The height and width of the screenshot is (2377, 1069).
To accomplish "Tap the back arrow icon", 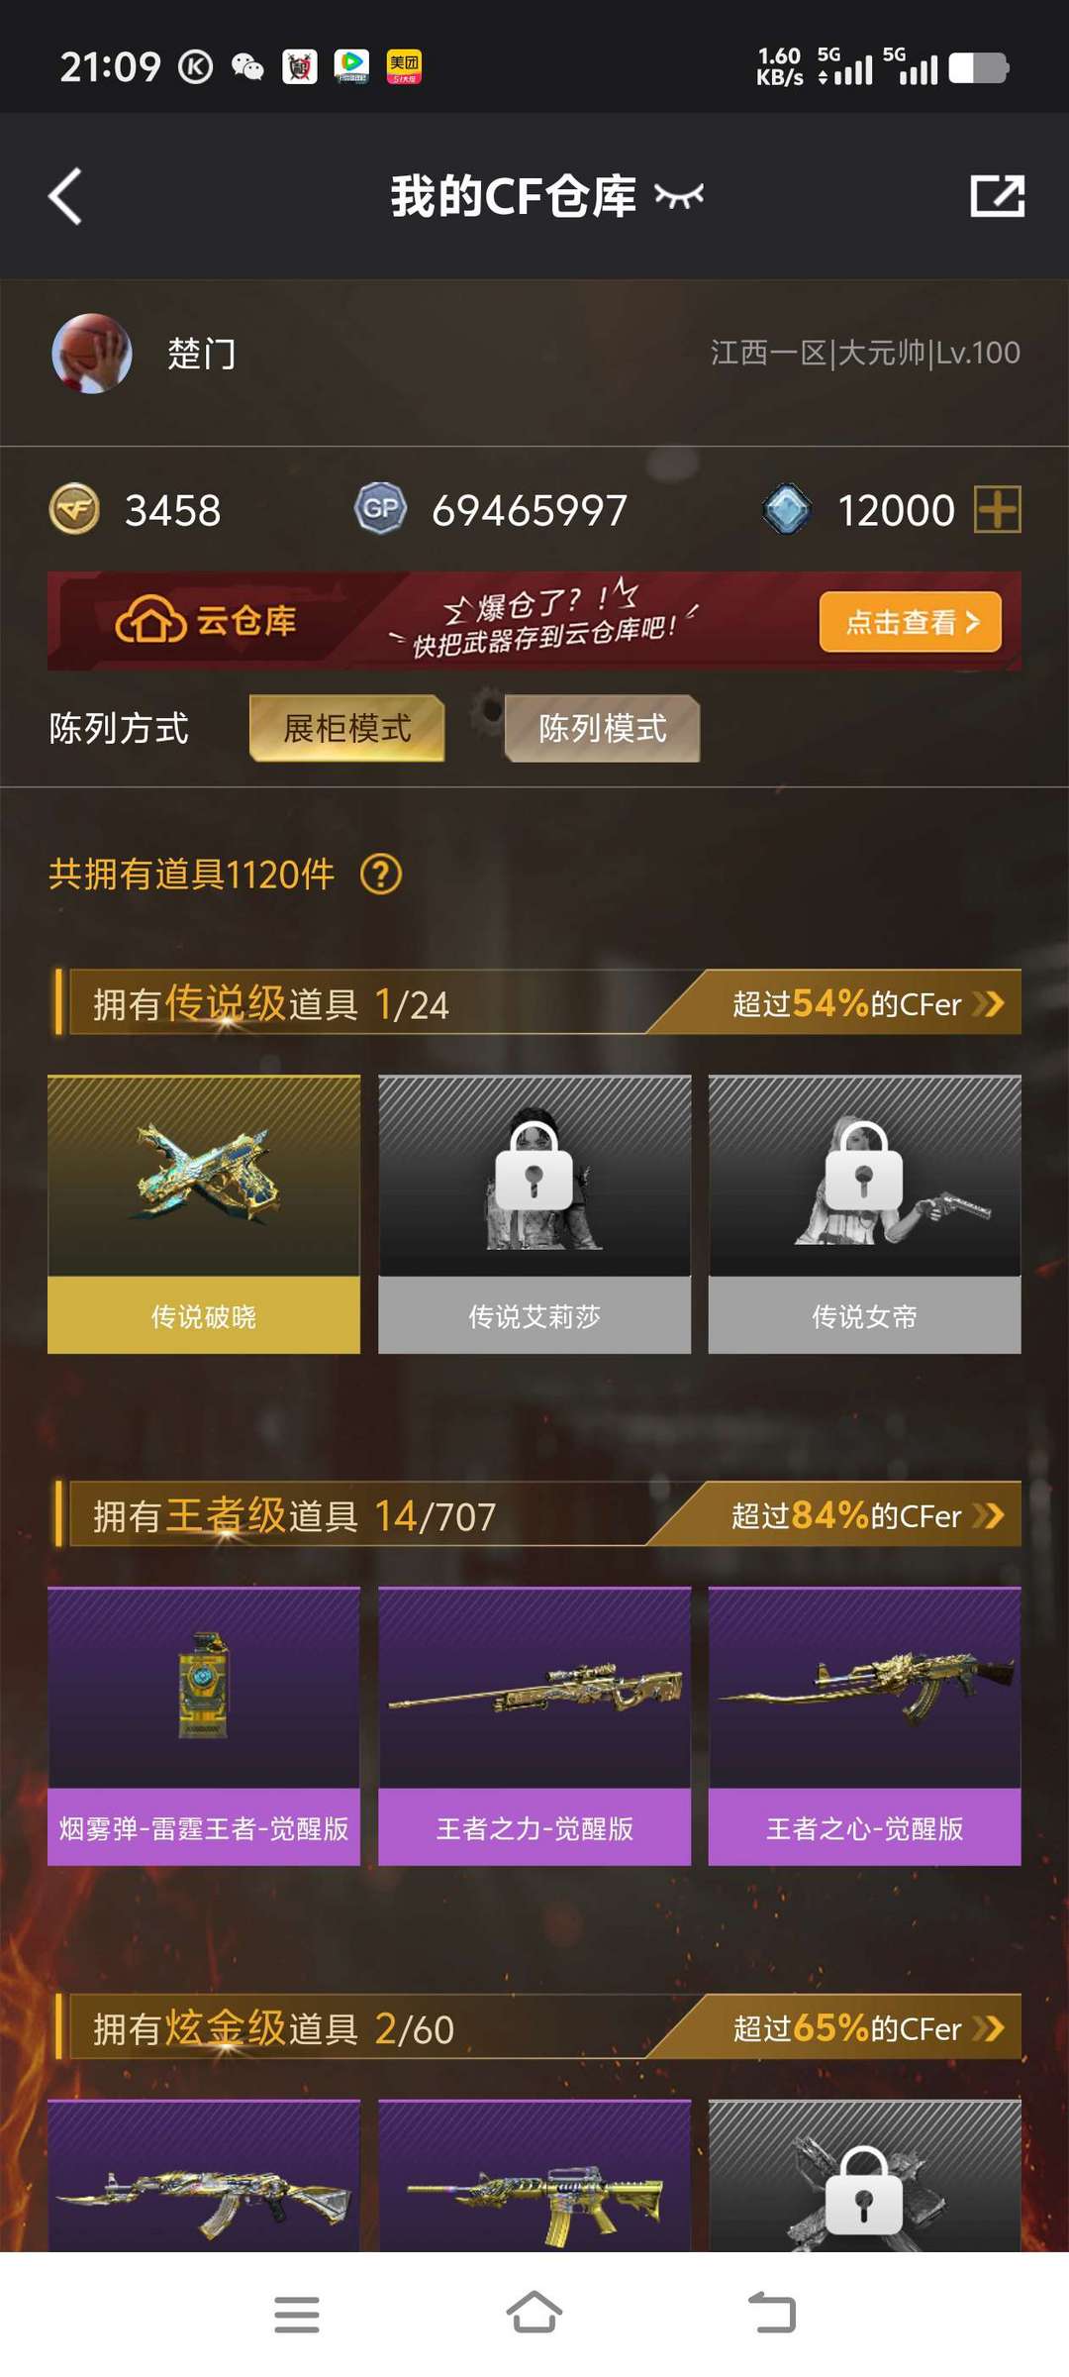I will [x=65, y=196].
